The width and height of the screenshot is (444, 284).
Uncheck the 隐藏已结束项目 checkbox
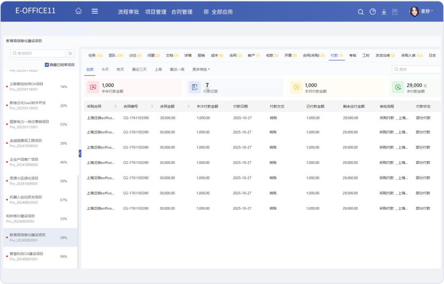click(x=47, y=65)
